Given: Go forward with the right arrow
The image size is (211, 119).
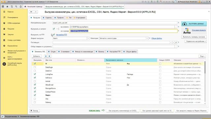Looking at the screenshot, I should coord(36,12).
